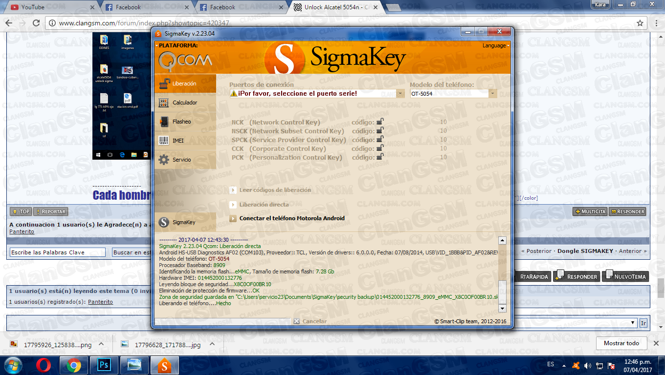
Task: Click the lock icon beside CCK código
Action: click(380, 148)
